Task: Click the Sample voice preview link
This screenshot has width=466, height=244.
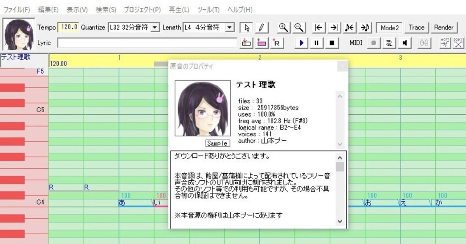Action: (x=217, y=143)
